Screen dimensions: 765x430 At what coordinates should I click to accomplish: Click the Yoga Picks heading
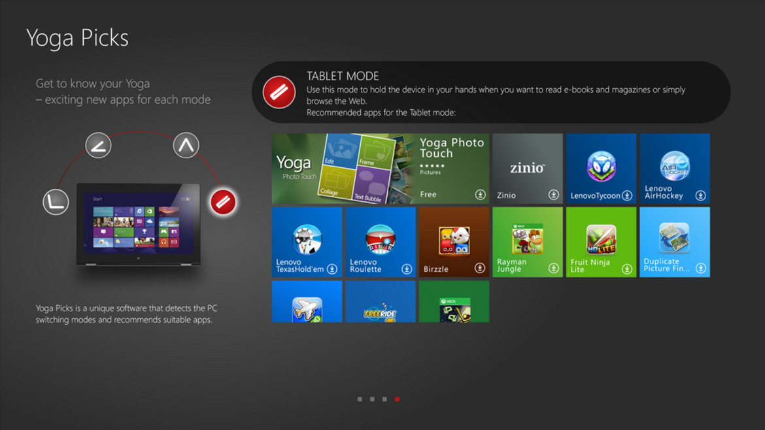(x=78, y=38)
